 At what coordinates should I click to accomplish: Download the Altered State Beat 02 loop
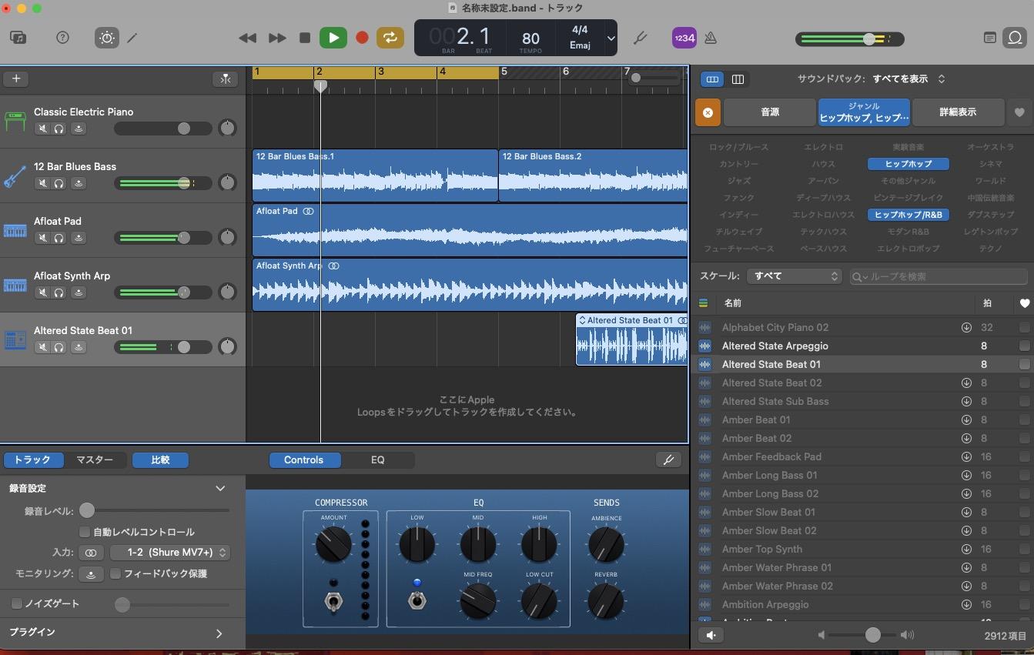(966, 383)
